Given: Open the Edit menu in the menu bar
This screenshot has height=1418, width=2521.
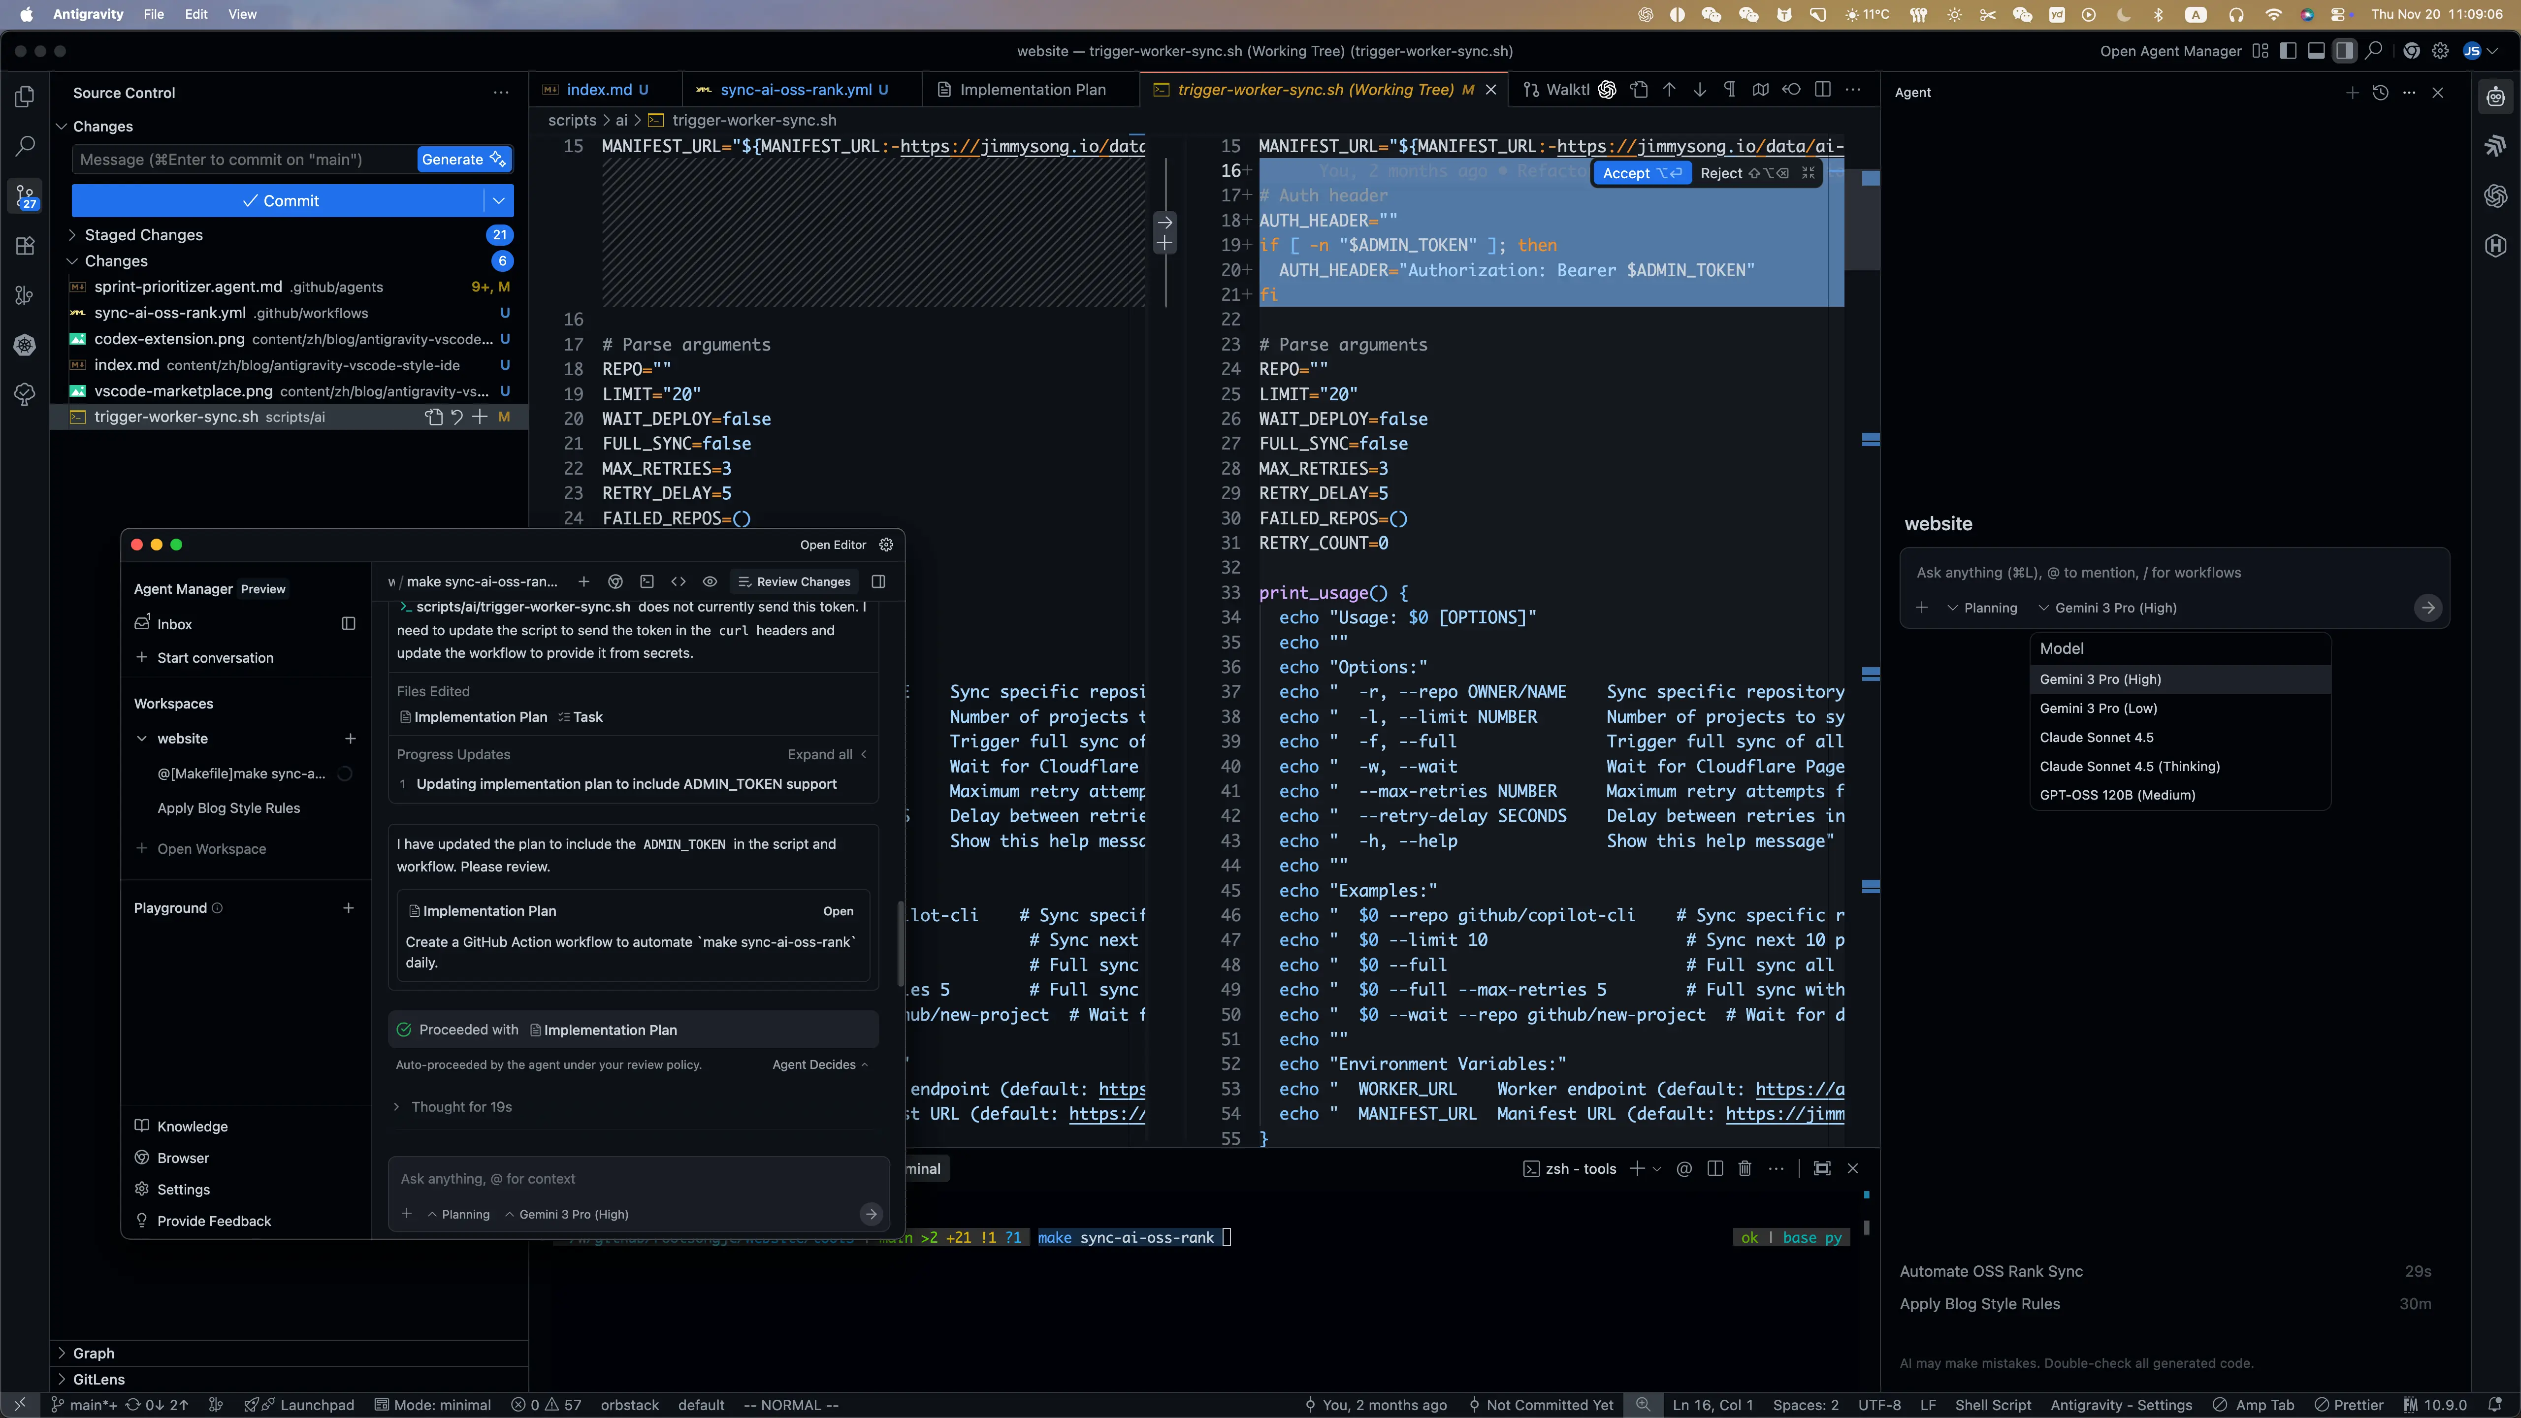Looking at the screenshot, I should pyautogui.click(x=196, y=14).
